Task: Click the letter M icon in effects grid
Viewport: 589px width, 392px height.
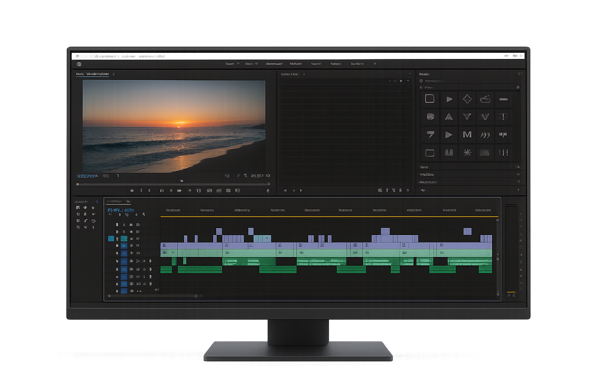Action: [x=467, y=135]
